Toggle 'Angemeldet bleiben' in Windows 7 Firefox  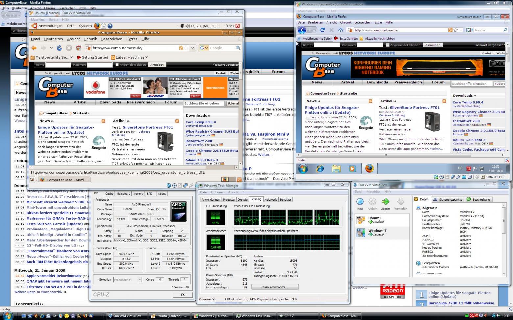tap(388, 45)
